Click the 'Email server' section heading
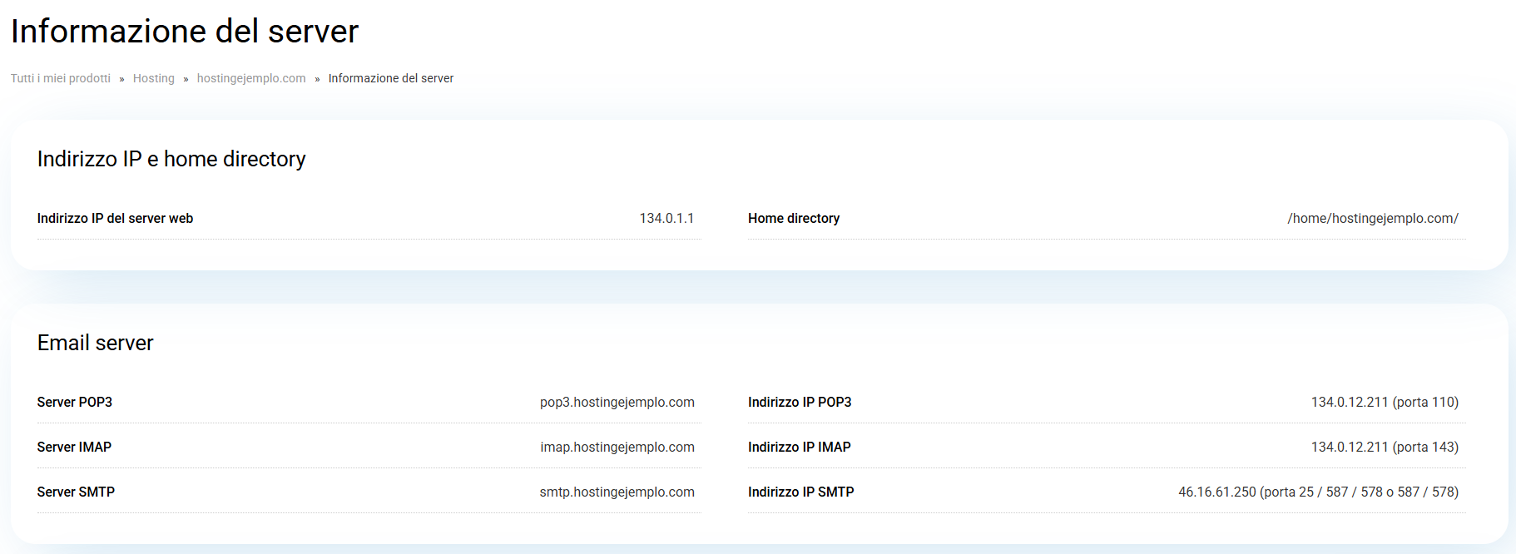Viewport: 1516px width, 554px height. 95,343
